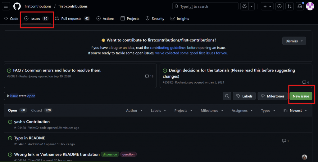Filter by the discussion label

(x=110, y=154)
